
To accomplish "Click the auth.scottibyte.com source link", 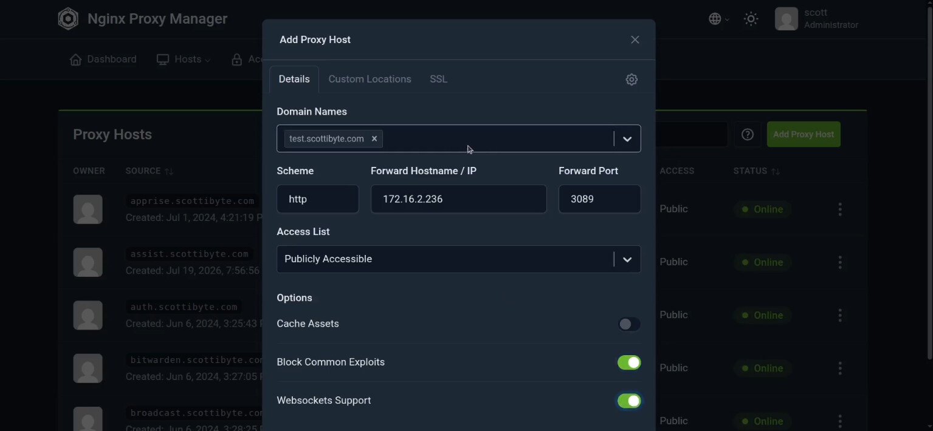I will pyautogui.click(x=184, y=307).
